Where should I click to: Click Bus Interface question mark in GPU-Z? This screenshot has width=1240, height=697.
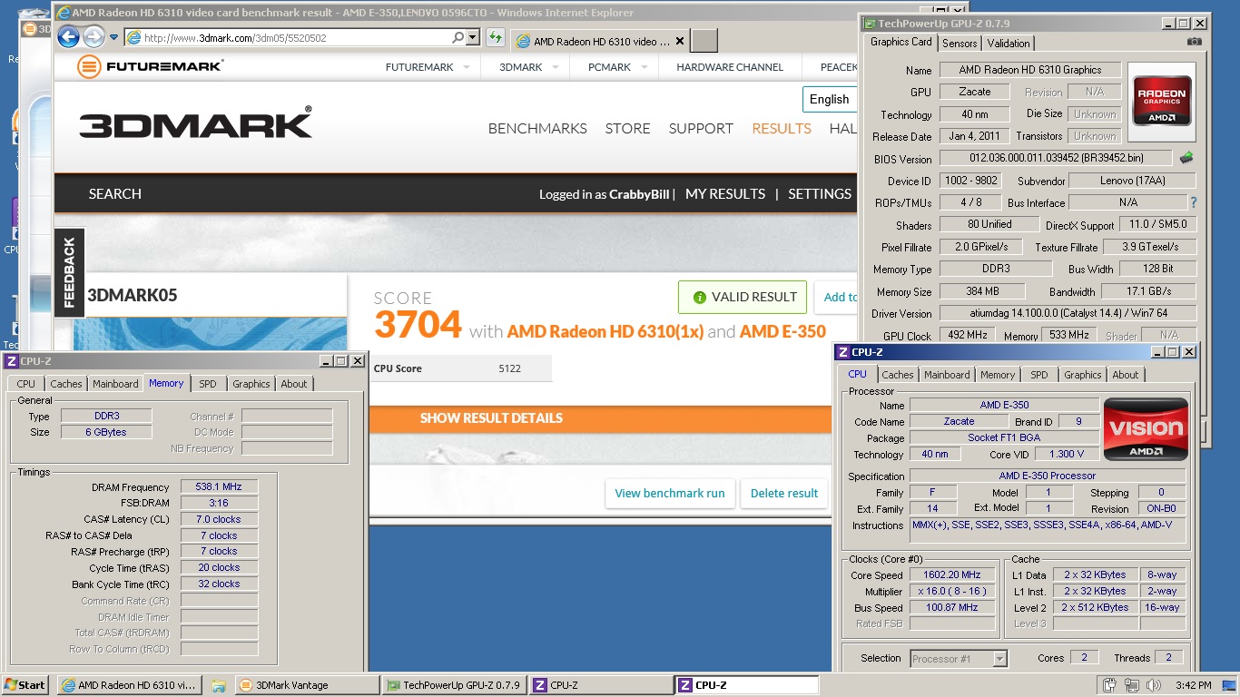click(1193, 202)
